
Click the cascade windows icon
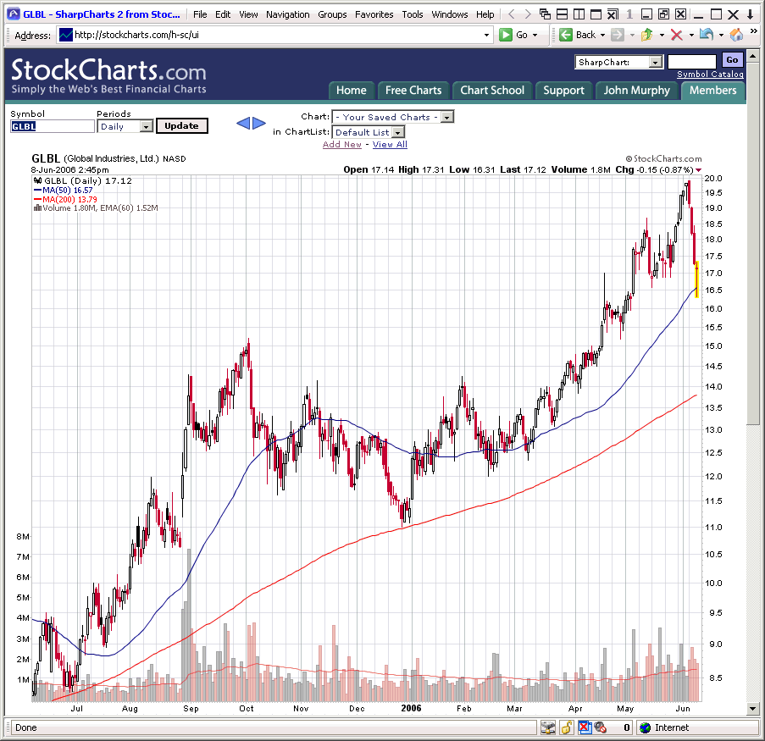pyautogui.click(x=544, y=14)
